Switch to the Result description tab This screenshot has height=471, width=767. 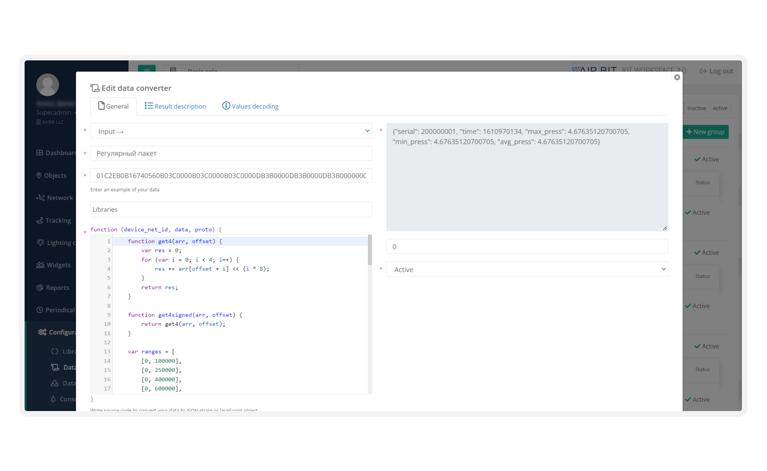tap(175, 106)
